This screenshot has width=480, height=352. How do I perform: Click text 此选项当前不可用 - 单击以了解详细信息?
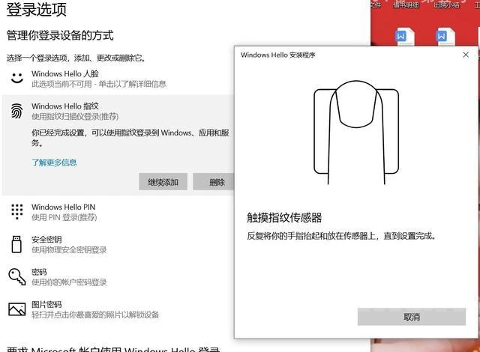pos(99,84)
